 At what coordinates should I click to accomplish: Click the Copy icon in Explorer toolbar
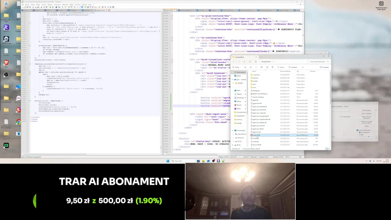[x=251, y=67]
